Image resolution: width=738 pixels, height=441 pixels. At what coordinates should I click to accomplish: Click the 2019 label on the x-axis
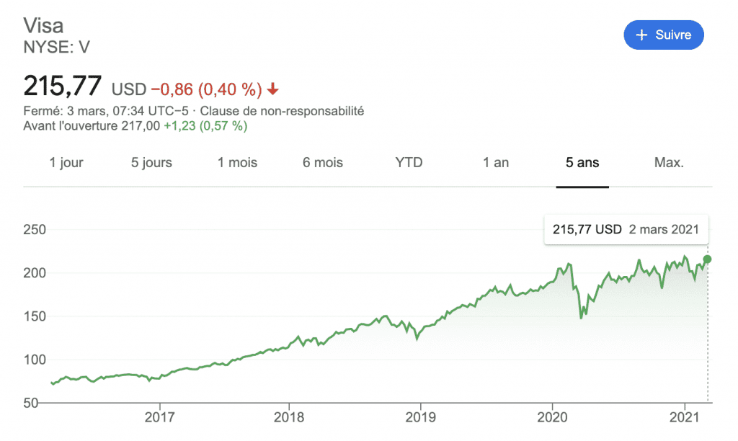pos(420,417)
